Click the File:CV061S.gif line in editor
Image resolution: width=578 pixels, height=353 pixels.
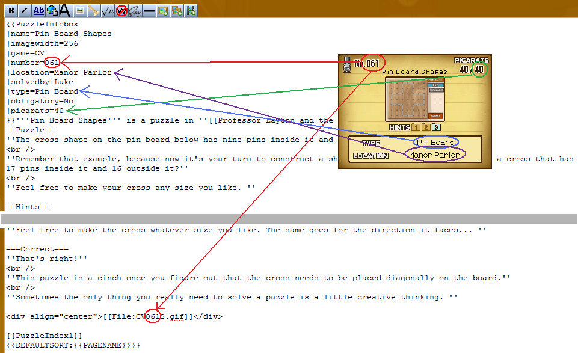coord(114,316)
